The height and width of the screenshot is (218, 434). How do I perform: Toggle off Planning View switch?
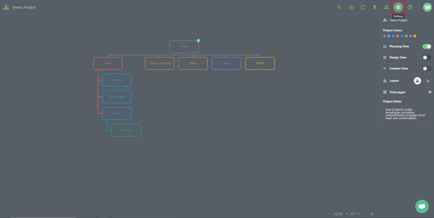point(426,46)
